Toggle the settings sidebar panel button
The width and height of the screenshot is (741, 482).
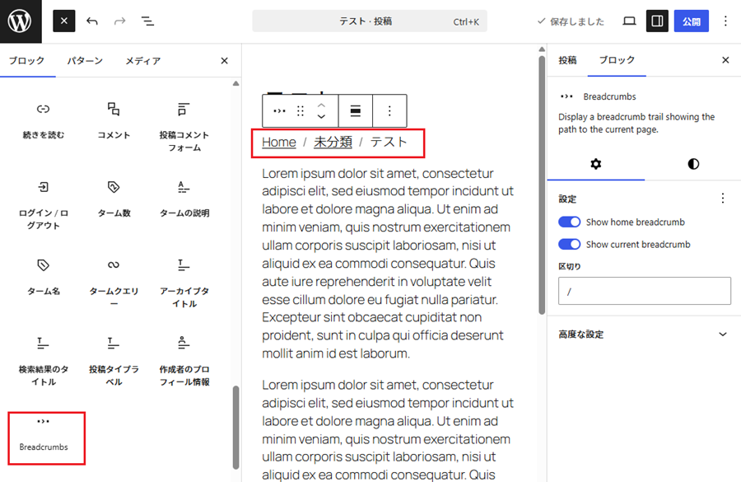tap(656, 21)
